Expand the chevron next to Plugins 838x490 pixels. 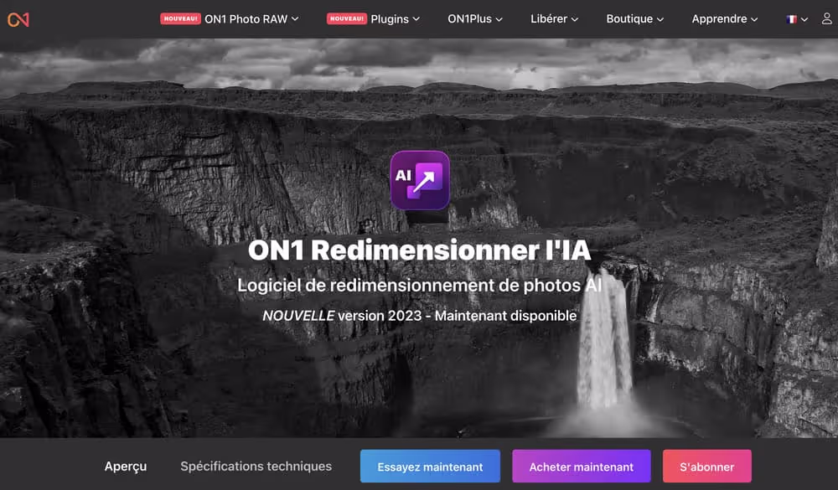(416, 19)
